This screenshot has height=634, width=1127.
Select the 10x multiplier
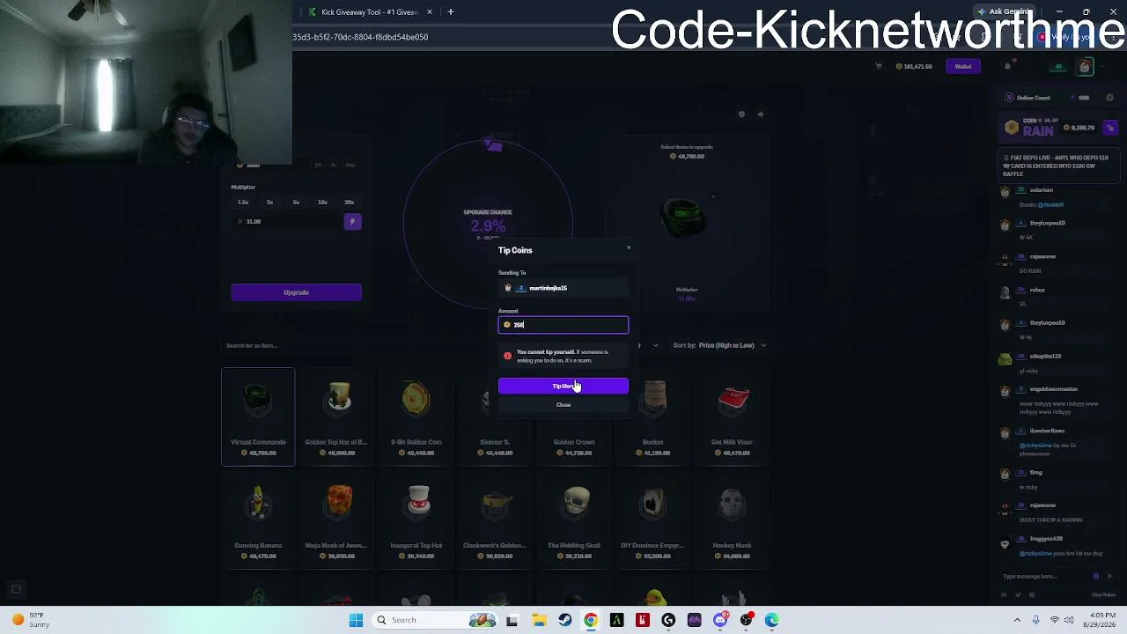tap(322, 203)
